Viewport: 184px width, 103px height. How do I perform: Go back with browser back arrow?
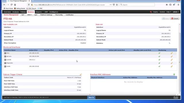(x=5, y=5)
